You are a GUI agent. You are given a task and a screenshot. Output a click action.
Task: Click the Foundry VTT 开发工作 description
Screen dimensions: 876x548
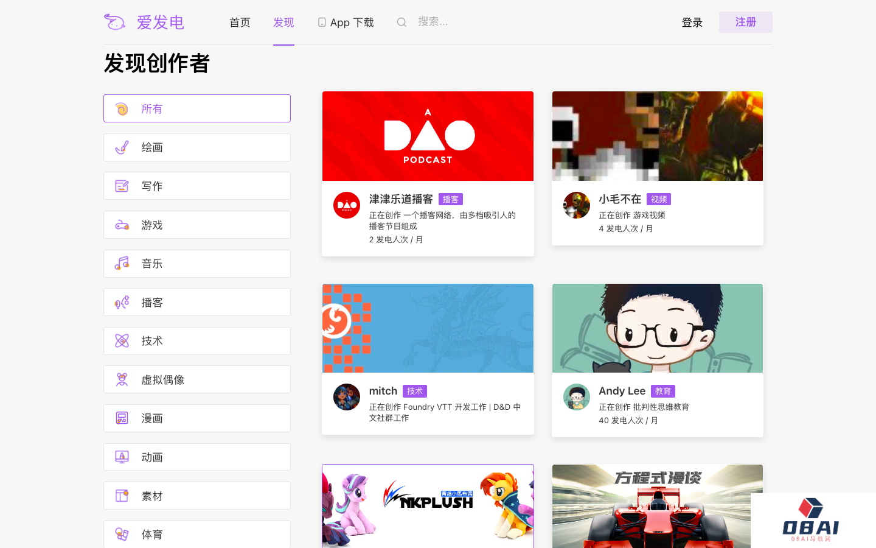pyautogui.click(x=445, y=412)
